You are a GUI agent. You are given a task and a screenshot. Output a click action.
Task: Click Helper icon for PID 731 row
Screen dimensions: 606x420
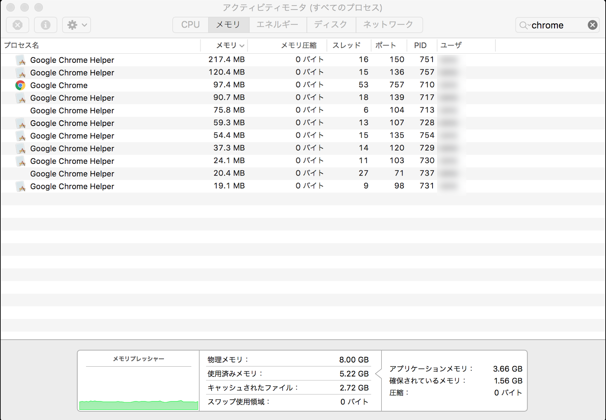pyautogui.click(x=21, y=187)
